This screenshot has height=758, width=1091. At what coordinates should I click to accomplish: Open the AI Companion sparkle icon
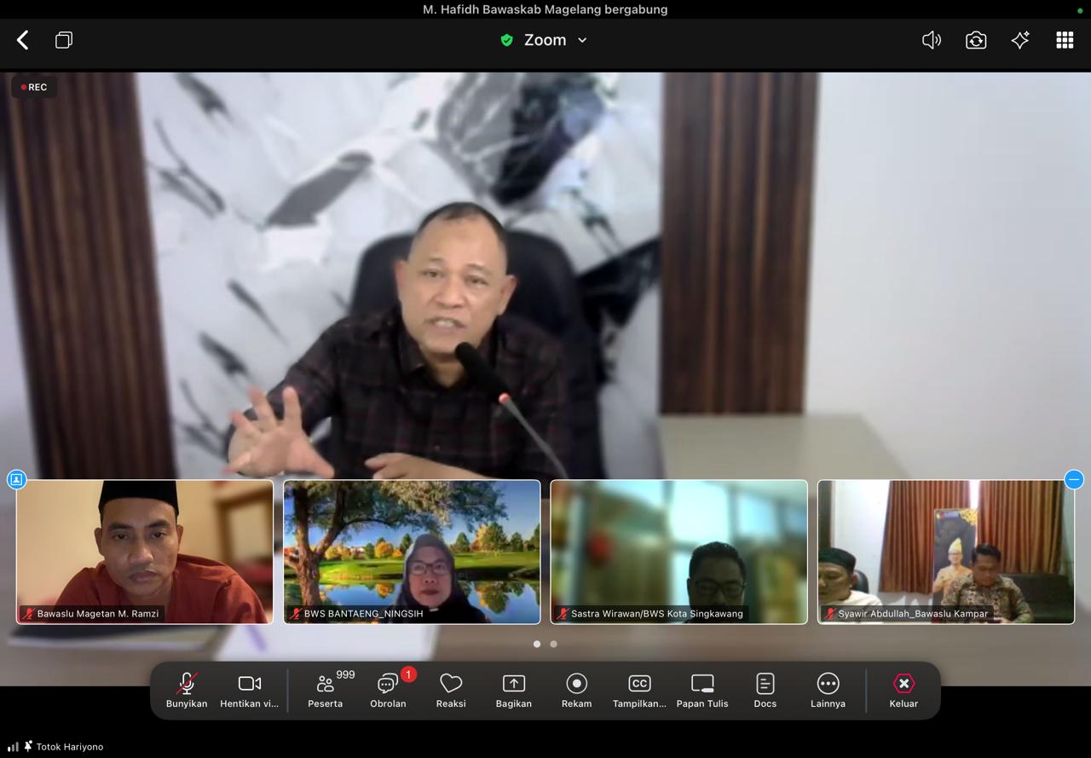coord(1020,40)
